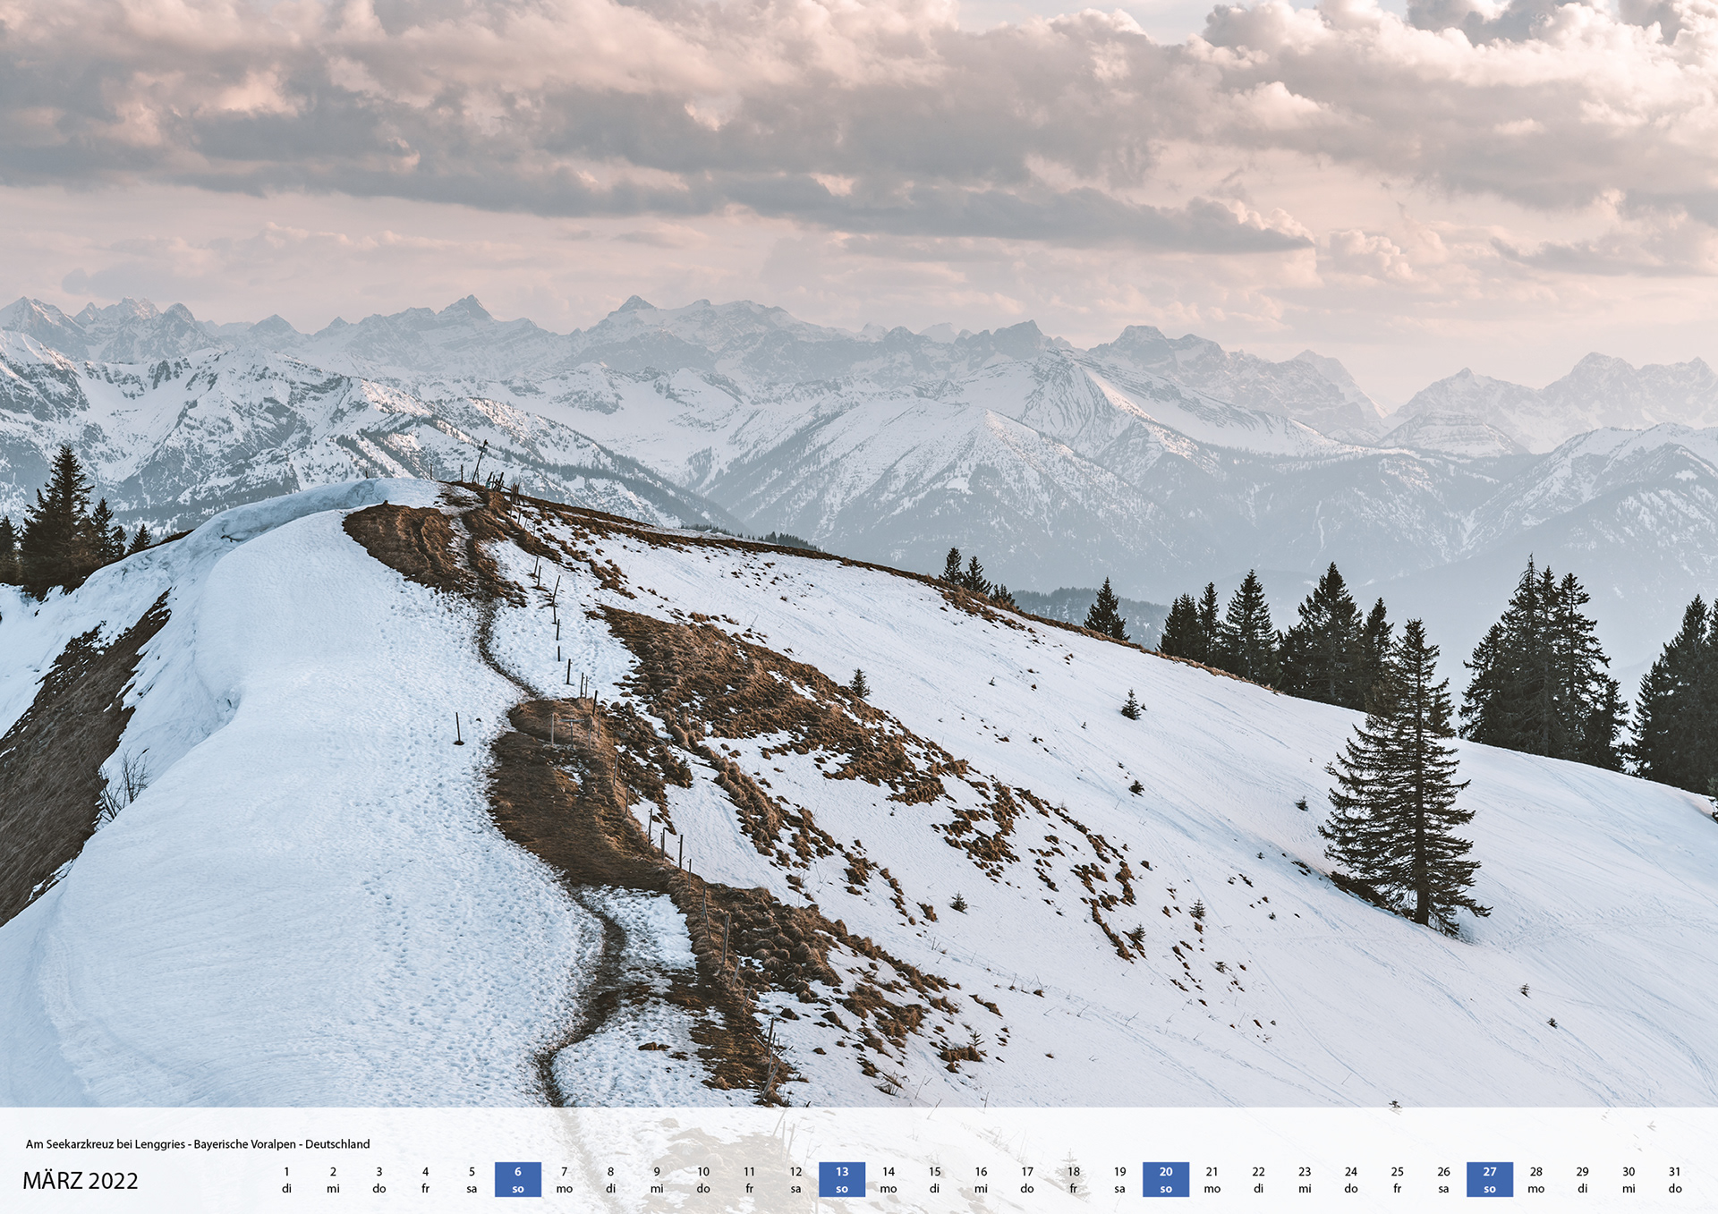This screenshot has height=1214, width=1718.
Task: Select day 24 (do) in the calendar strip
Action: (1351, 1180)
